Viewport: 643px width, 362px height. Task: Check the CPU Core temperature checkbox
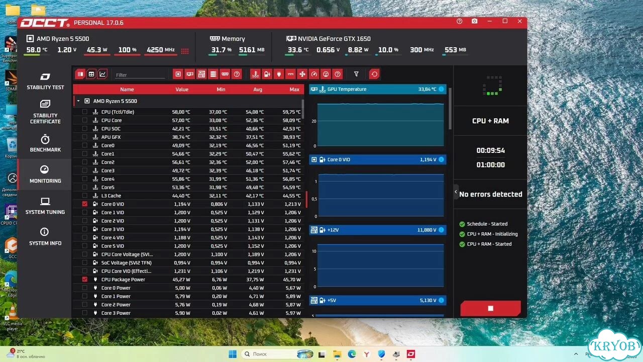pos(84,120)
